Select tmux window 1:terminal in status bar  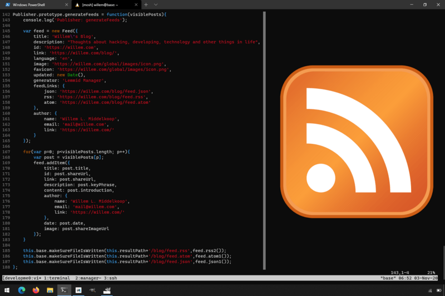58,278
